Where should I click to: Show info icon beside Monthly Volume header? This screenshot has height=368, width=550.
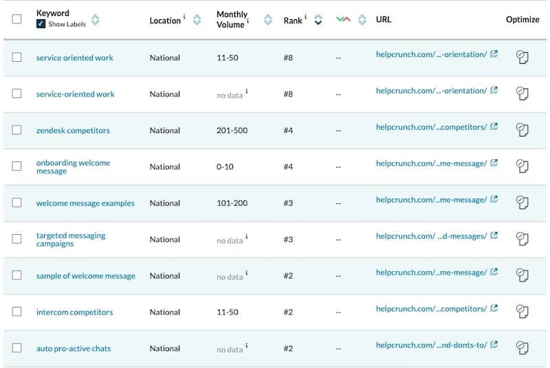[x=248, y=21]
